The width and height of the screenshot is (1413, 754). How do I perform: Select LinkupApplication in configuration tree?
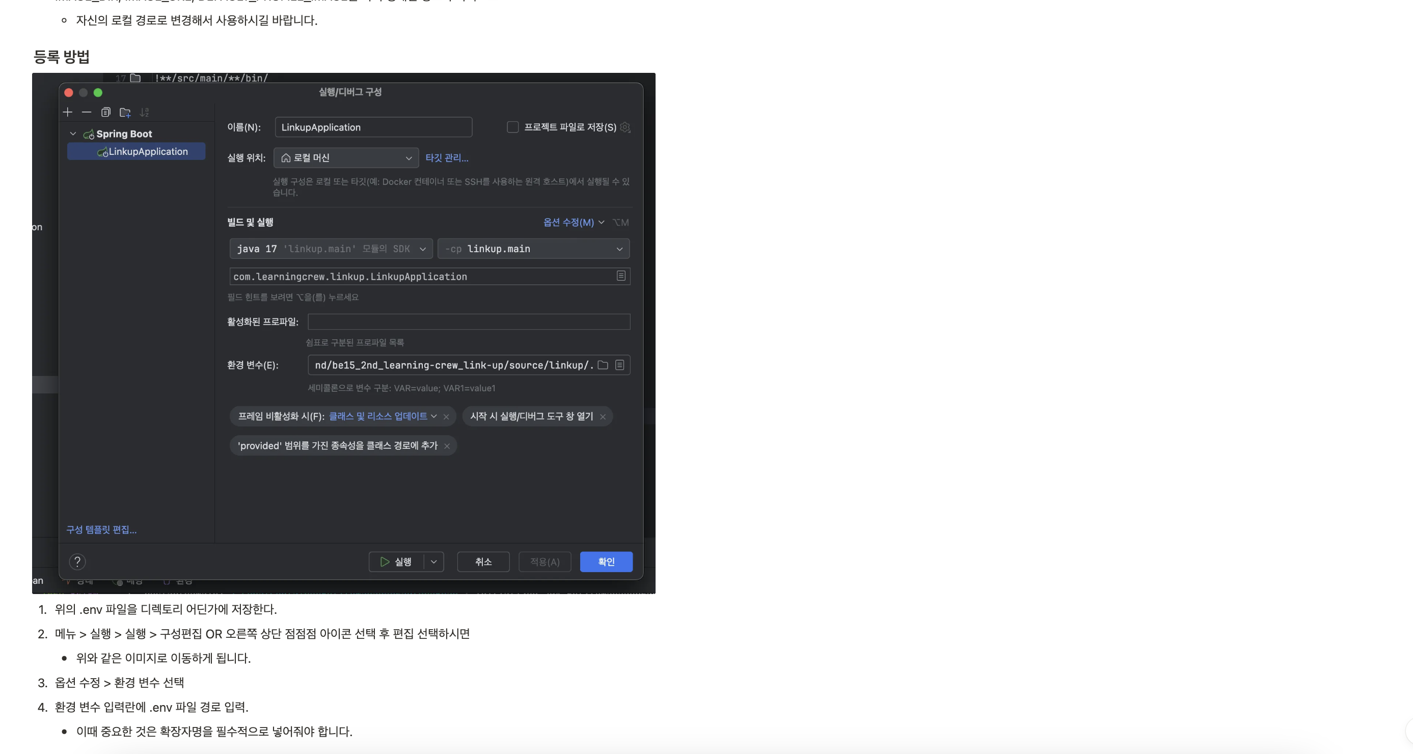coord(148,151)
